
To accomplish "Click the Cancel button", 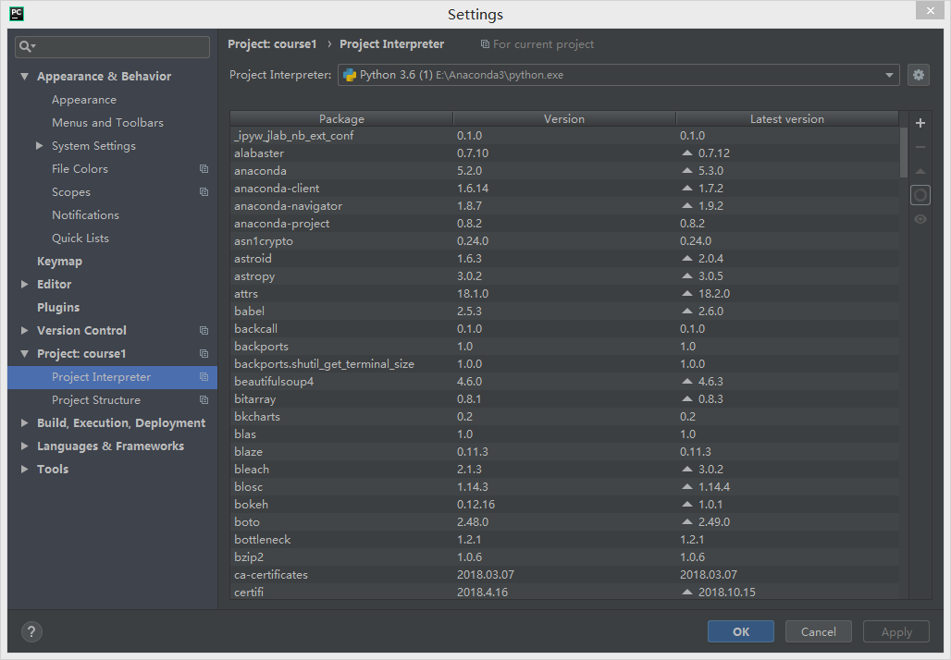I will 818,631.
